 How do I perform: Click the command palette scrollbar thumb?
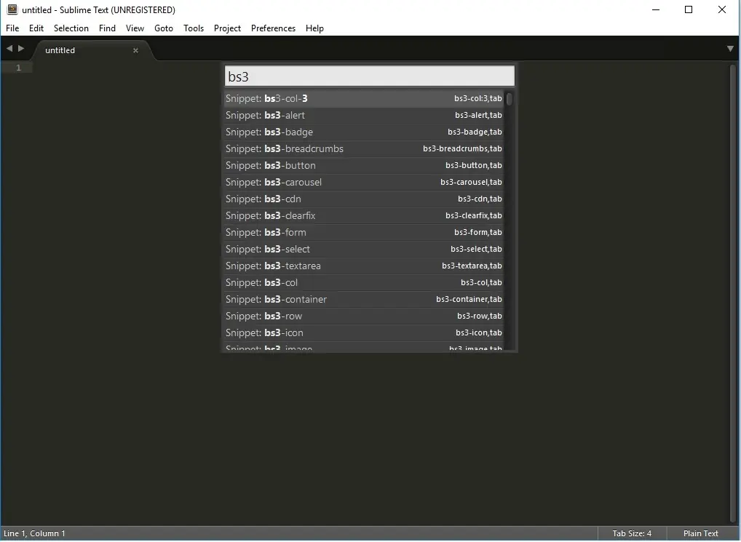(509, 99)
